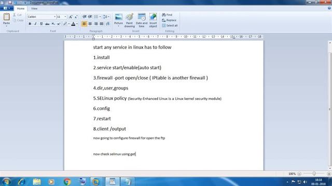Viewport: 332px width, 186px height.
Task: Align text left
Action: pos(84,24)
